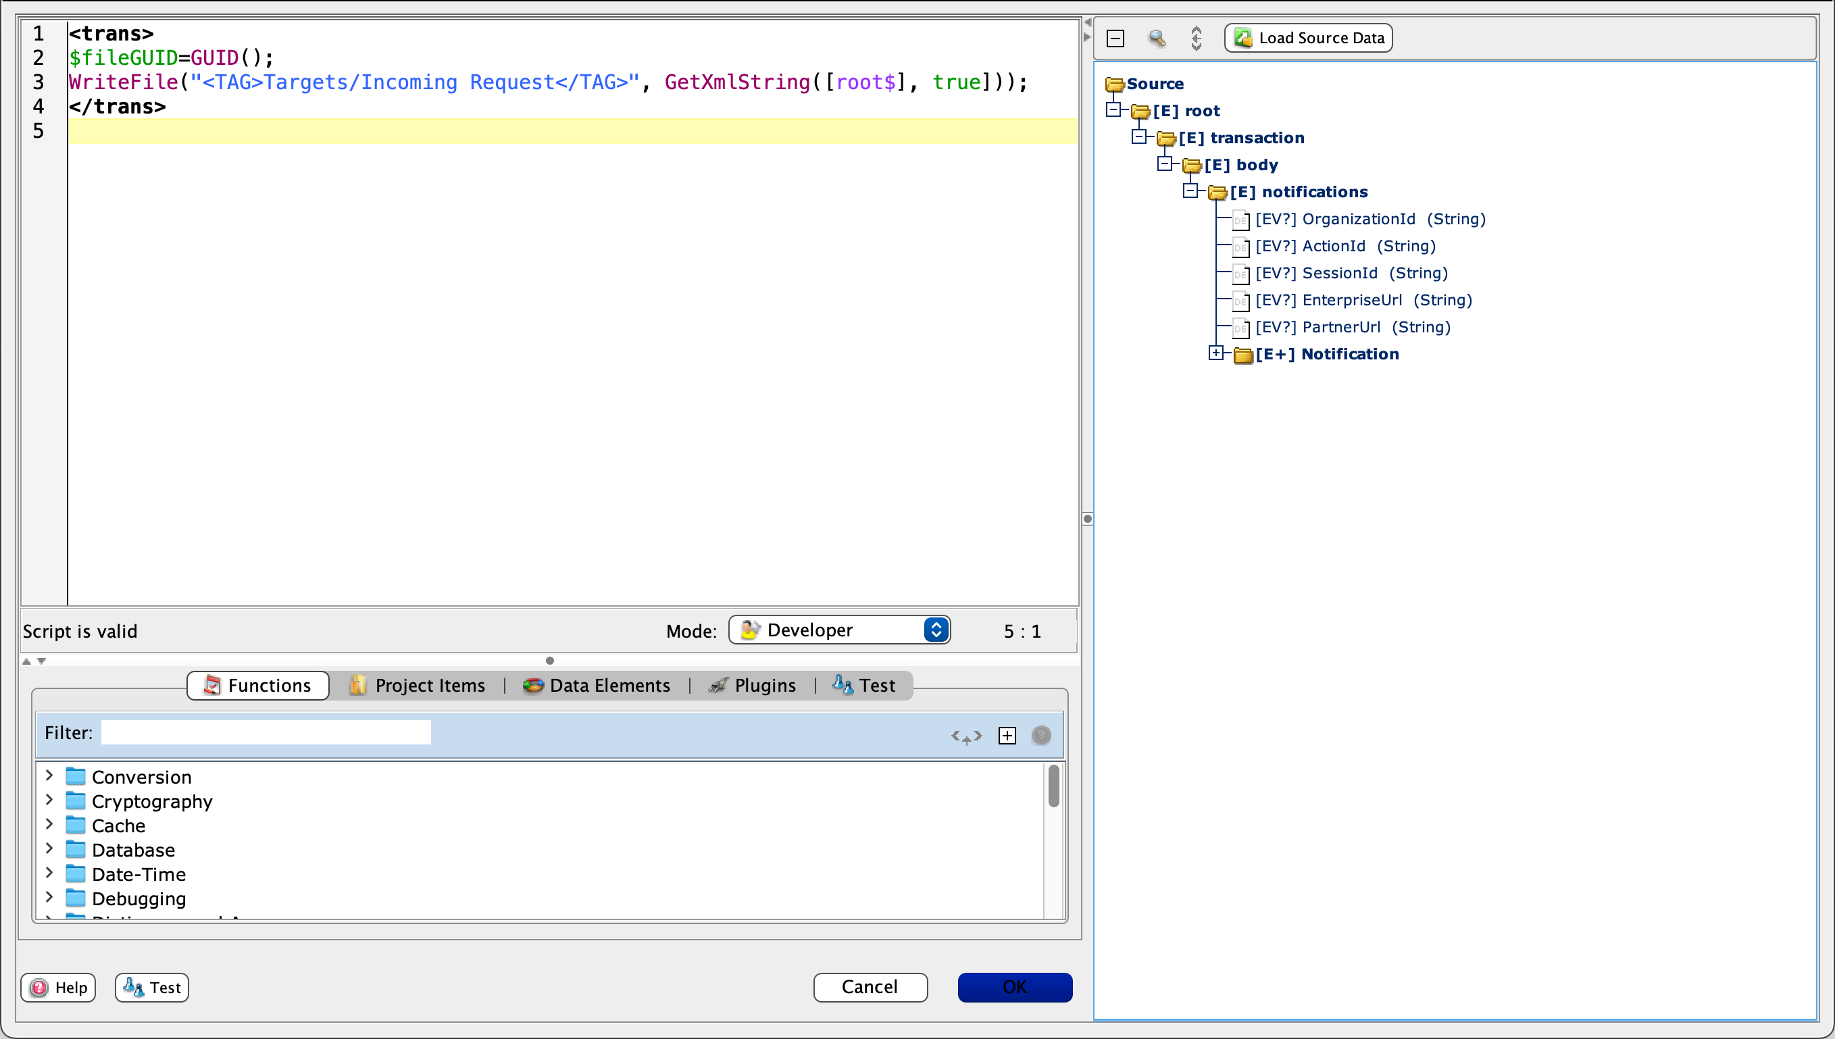Click the zoom/magnify icon in toolbar

point(1156,38)
